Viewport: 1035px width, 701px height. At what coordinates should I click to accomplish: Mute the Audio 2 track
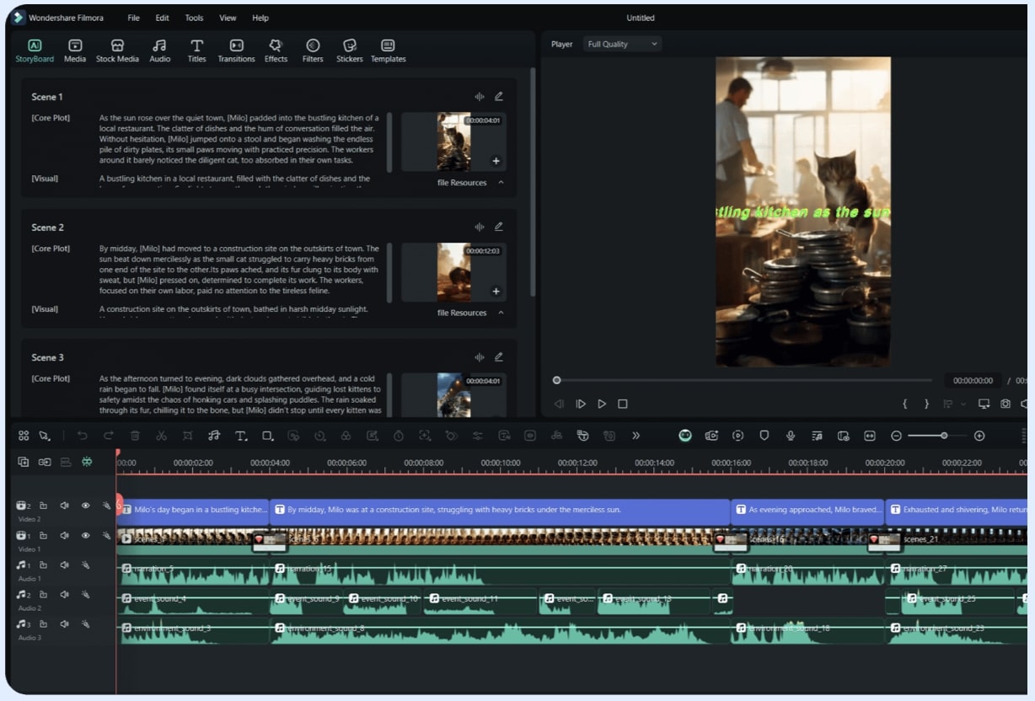64,594
